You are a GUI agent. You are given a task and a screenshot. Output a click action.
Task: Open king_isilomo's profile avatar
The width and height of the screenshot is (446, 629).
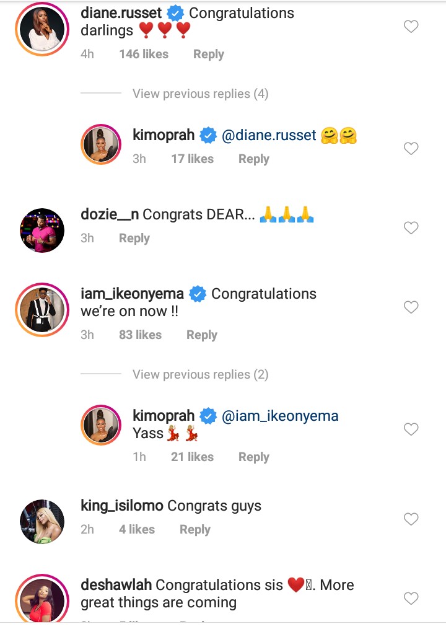click(42, 522)
